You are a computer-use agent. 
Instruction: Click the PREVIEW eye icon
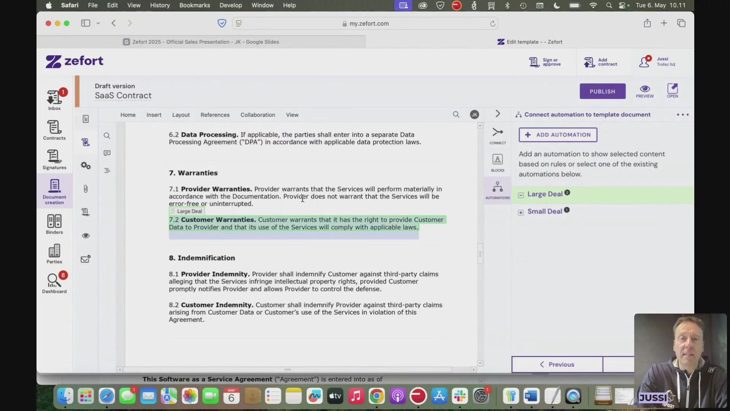coord(645,91)
